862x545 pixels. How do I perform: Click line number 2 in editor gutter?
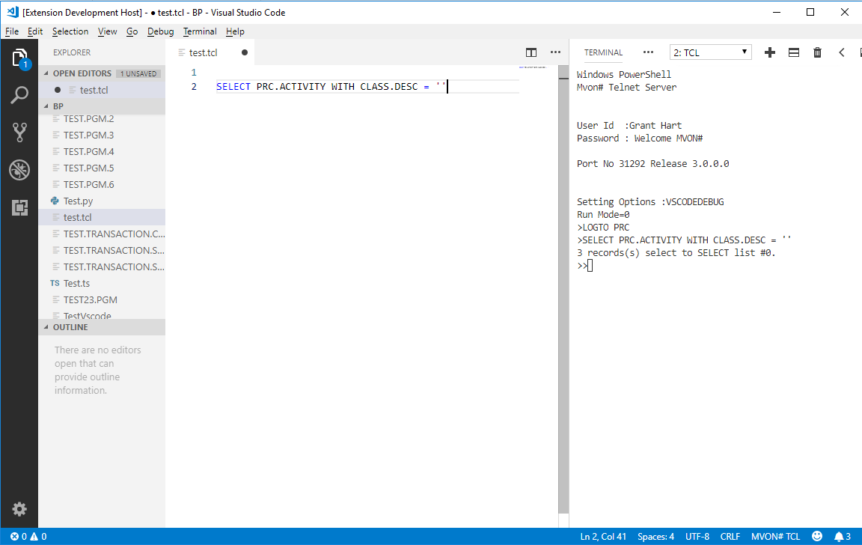point(194,86)
